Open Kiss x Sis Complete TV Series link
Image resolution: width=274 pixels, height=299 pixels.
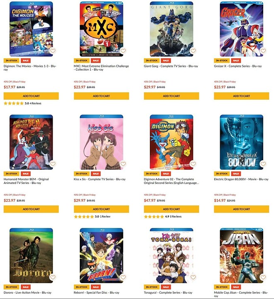coord(100,179)
